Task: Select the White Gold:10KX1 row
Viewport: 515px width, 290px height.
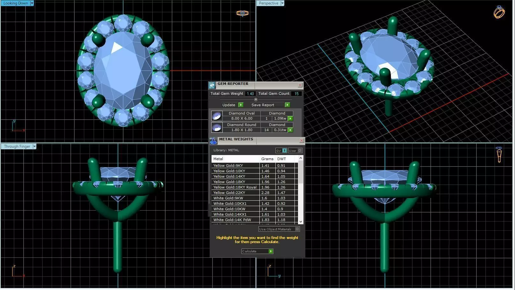Action: click(255, 204)
